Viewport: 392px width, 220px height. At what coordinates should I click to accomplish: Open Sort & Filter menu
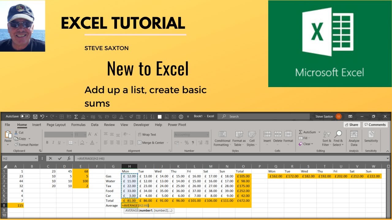pyautogui.click(x=327, y=139)
